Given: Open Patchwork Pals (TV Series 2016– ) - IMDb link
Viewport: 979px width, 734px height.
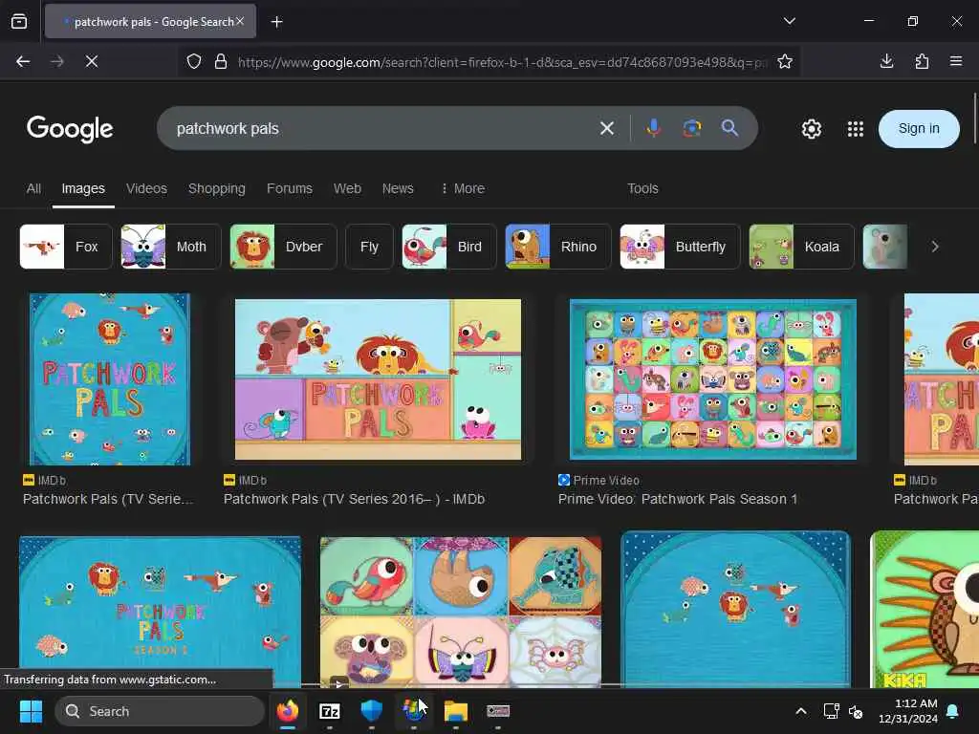Looking at the screenshot, I should click(354, 499).
